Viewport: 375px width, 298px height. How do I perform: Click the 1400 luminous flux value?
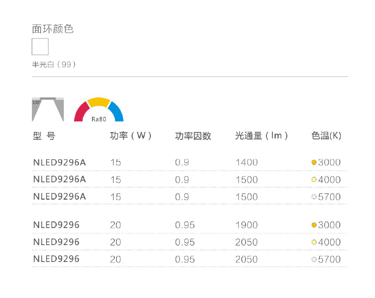coord(247,163)
